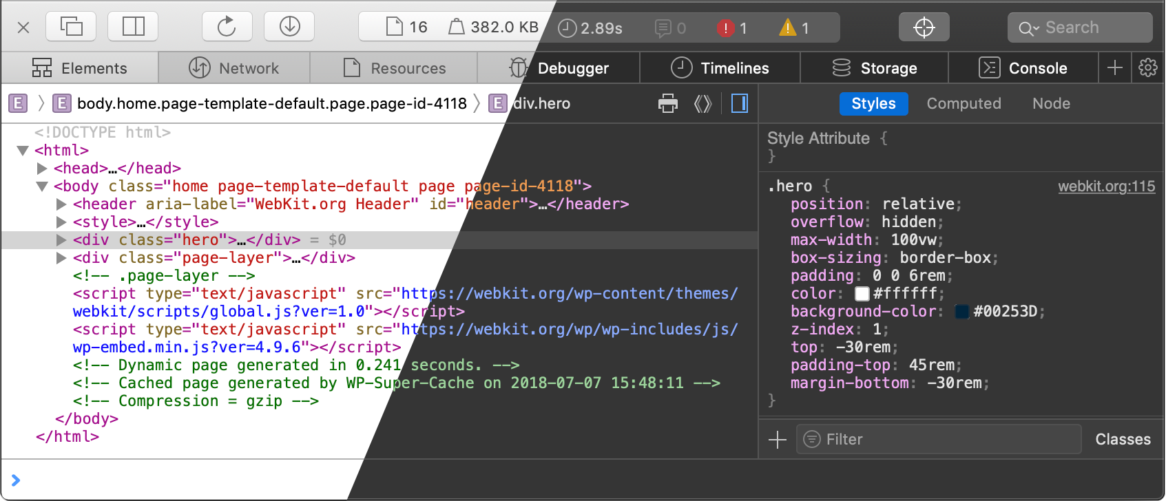Click the dark blue background-color swatch
Viewport: 1166px width, 501px height.
[962, 312]
